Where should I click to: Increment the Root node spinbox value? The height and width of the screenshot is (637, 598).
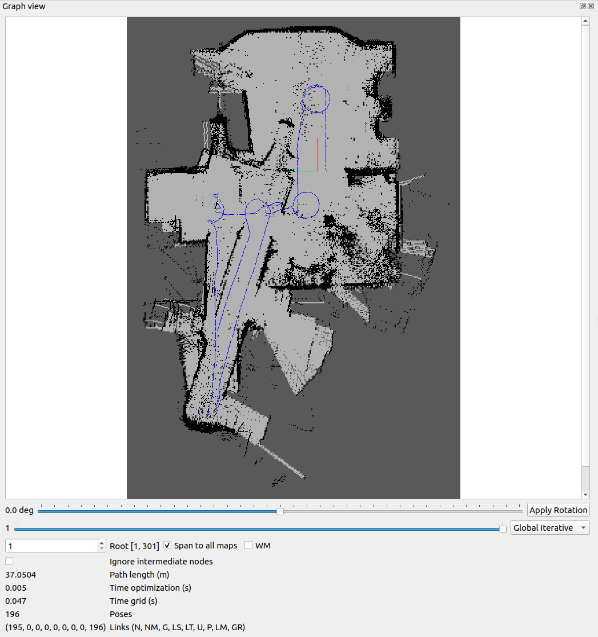102,543
